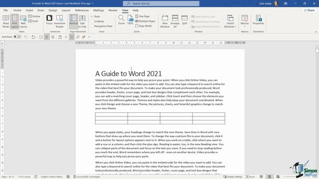
Task: Toggle AutoSave switch
Action: [x=17, y=37]
